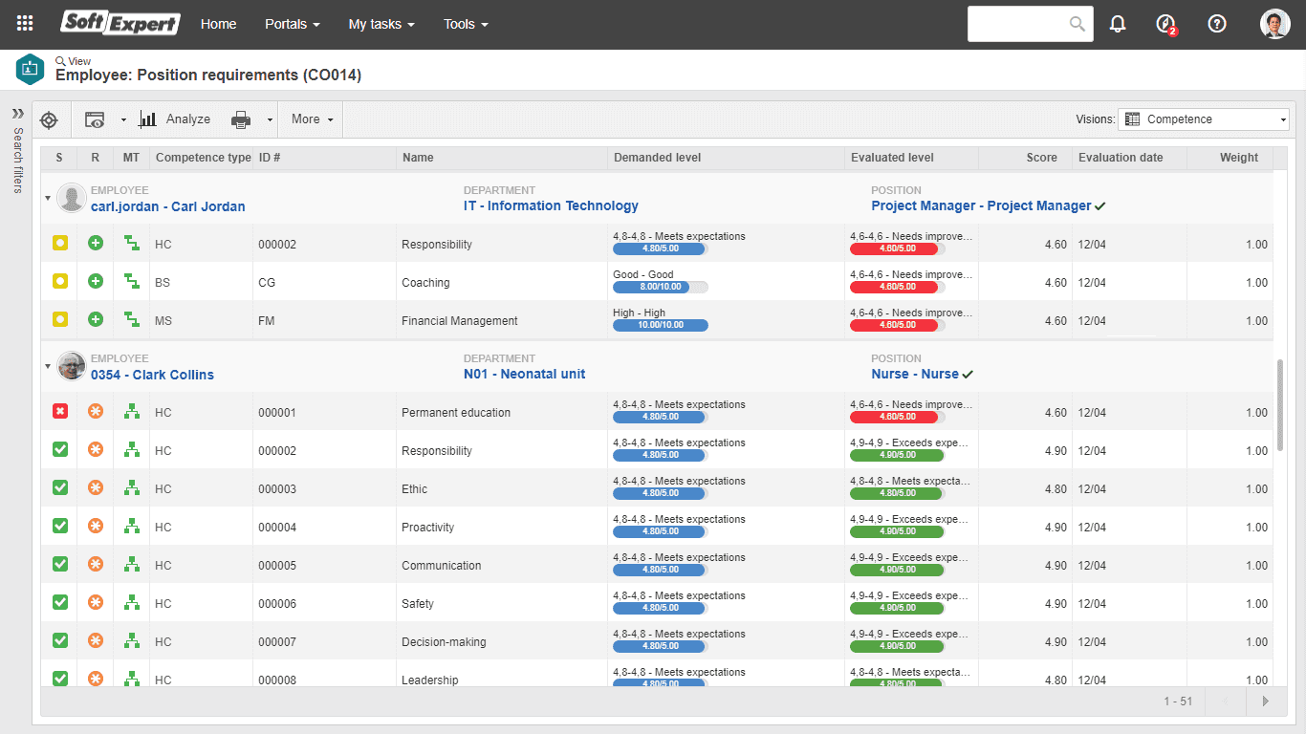Click the target icon in the toolbar
Image resolution: width=1306 pixels, height=734 pixels.
tap(50, 119)
